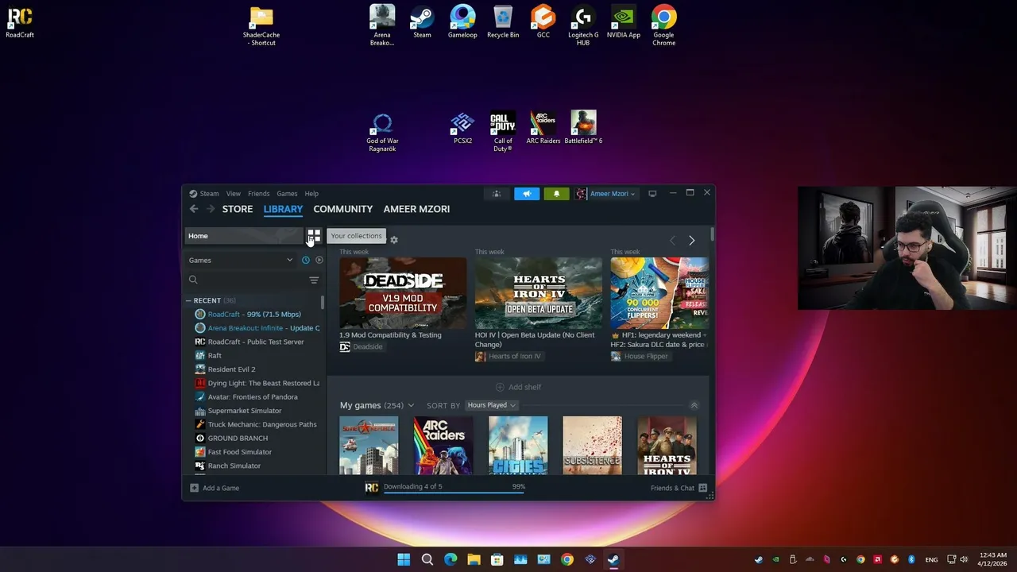Select Ranch Simulator in list

coord(234,466)
